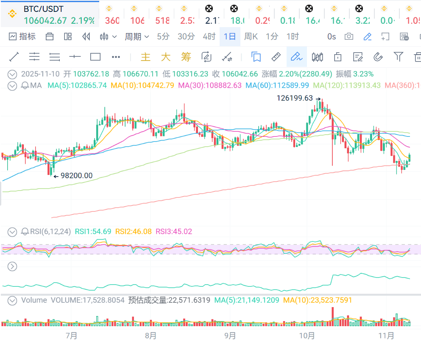Collapse the Volume panel chevron
The height and width of the screenshot is (341, 421).
(13, 300)
